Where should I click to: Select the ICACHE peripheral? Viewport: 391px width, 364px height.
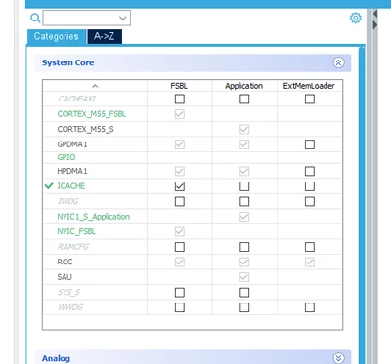click(x=71, y=186)
